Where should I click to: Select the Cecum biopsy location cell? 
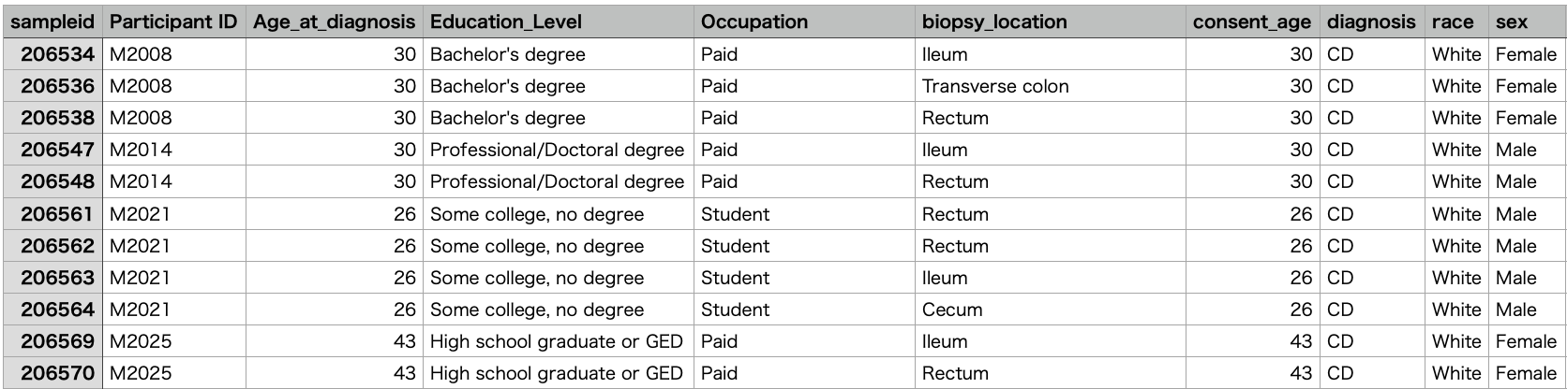952,310
